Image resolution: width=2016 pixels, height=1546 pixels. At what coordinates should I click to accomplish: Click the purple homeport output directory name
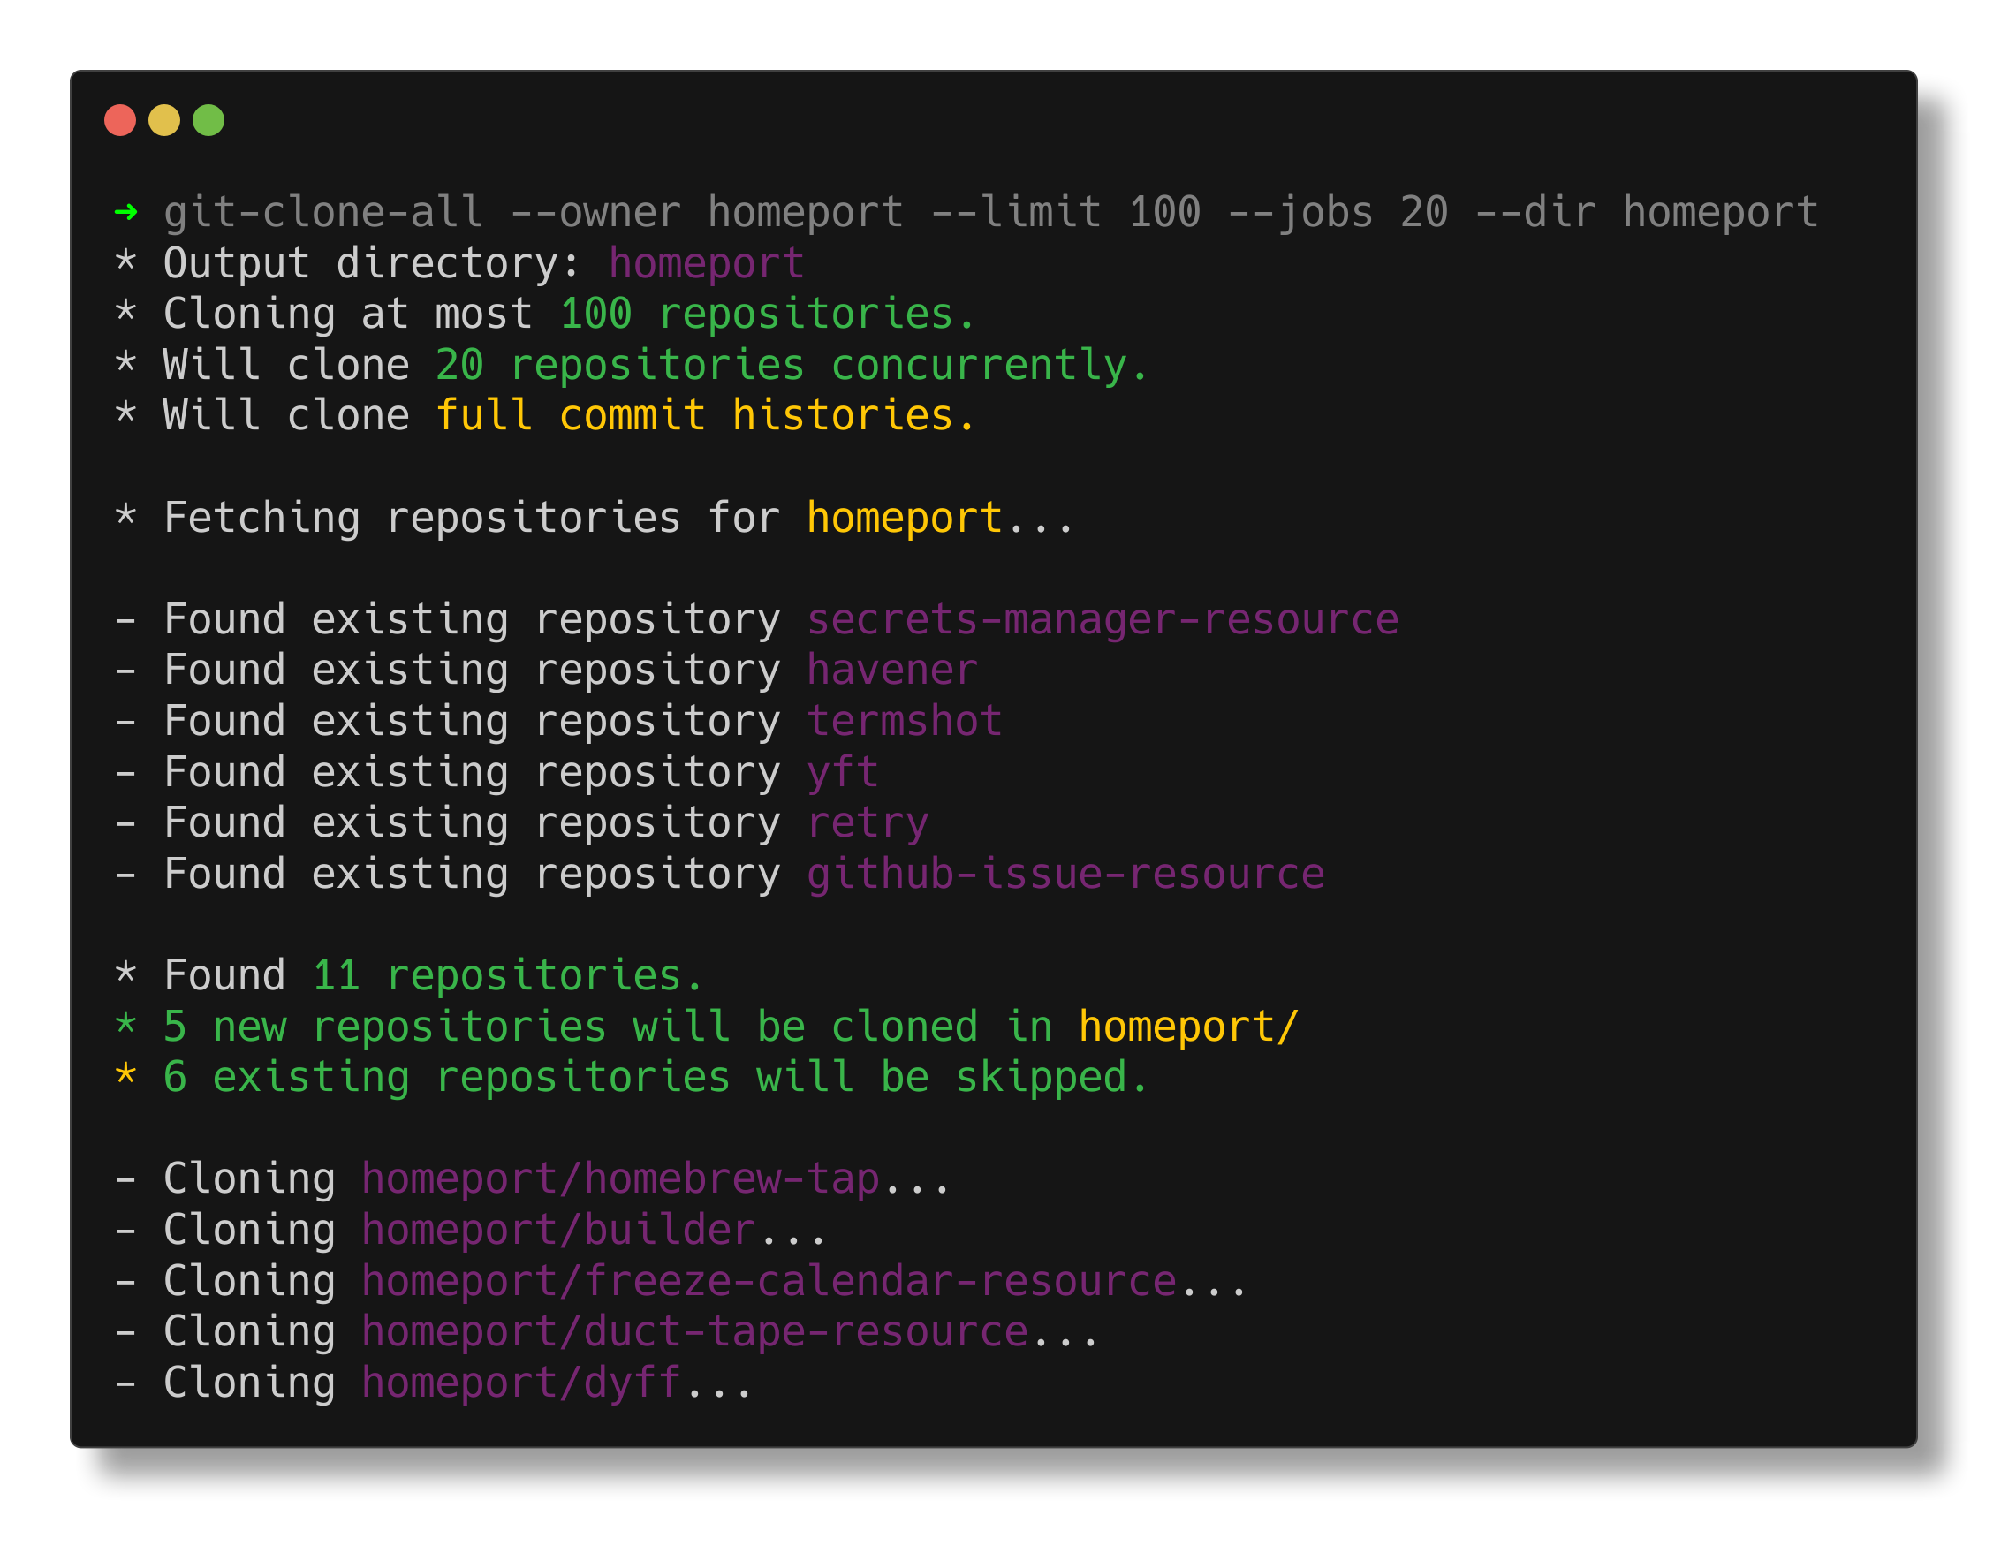coord(706,264)
